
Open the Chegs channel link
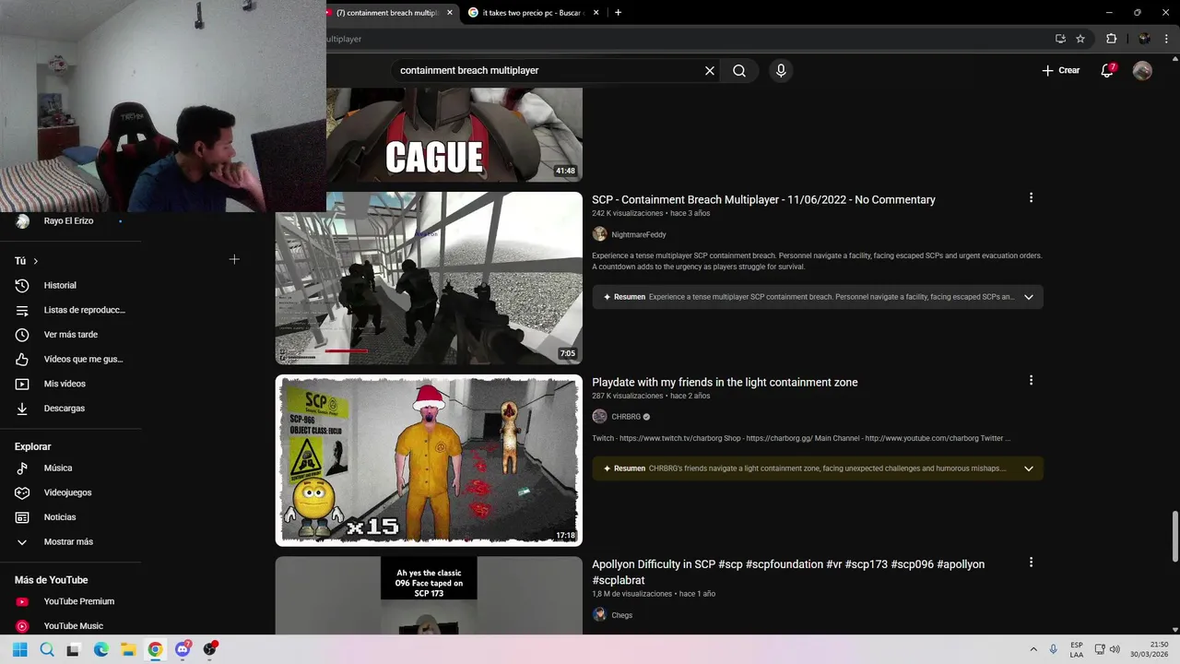622,615
